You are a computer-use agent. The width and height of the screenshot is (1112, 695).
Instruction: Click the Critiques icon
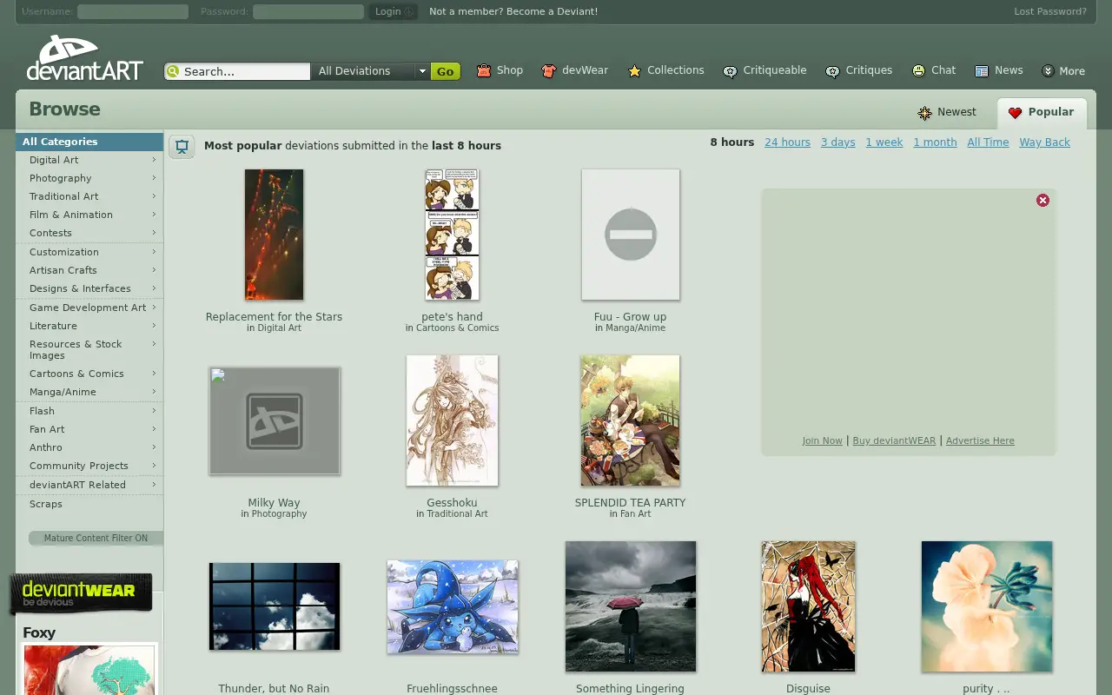point(832,71)
